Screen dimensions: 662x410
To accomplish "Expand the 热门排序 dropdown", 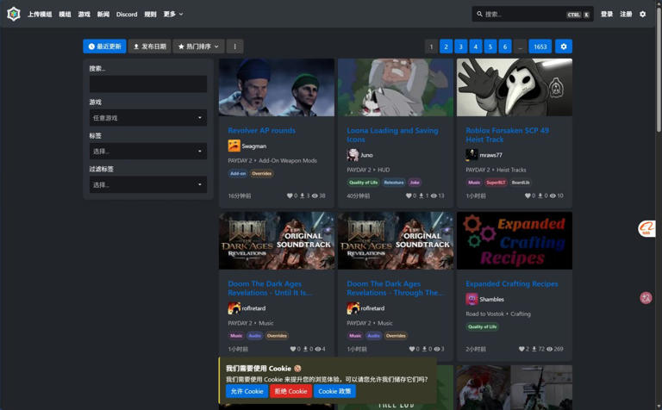I will point(198,47).
